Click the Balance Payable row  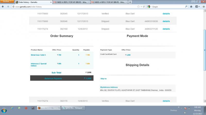pos(62,78)
